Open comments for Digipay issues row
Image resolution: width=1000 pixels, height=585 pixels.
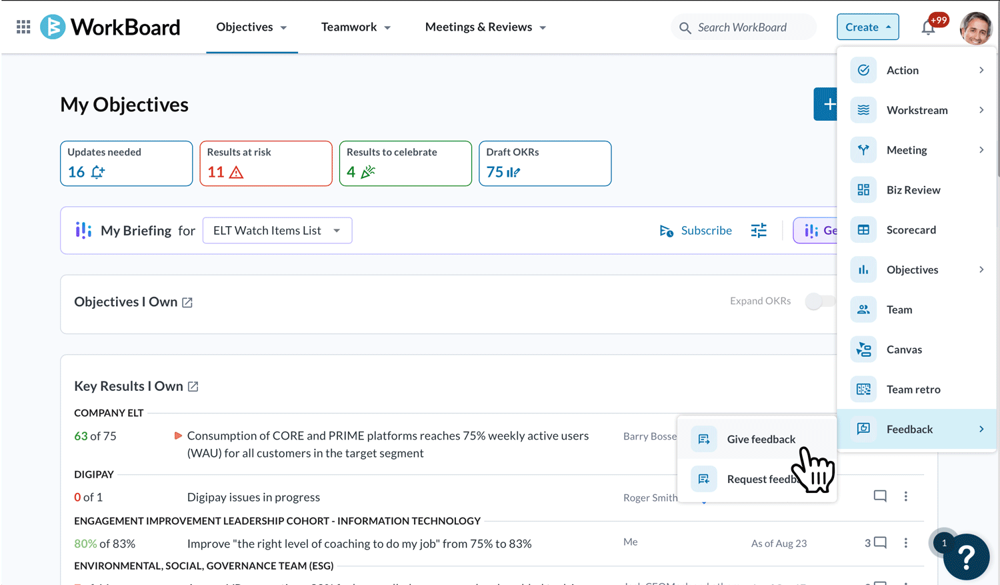click(880, 496)
